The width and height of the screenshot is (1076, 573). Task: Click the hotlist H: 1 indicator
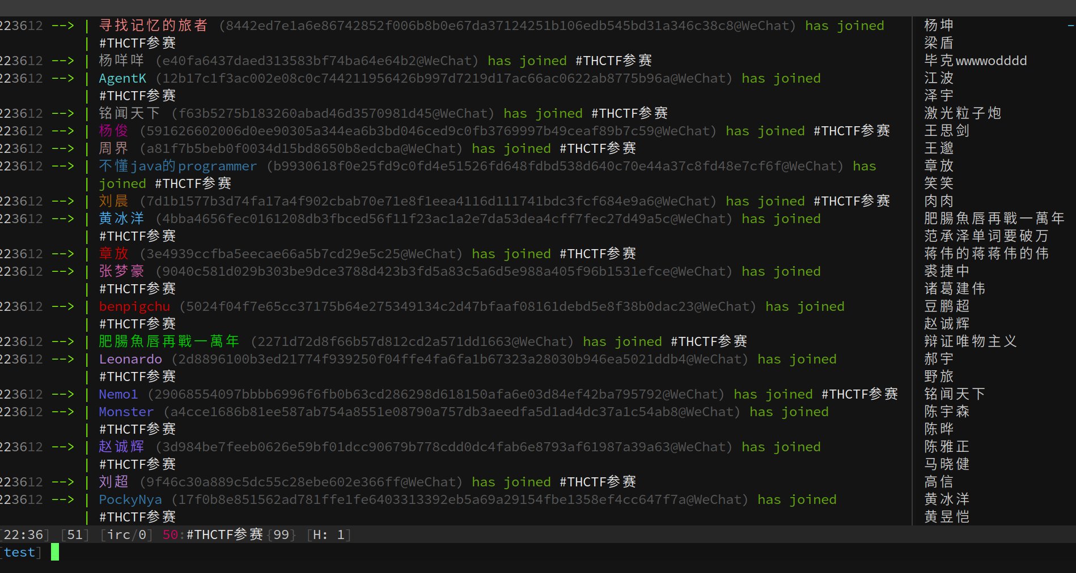329,534
